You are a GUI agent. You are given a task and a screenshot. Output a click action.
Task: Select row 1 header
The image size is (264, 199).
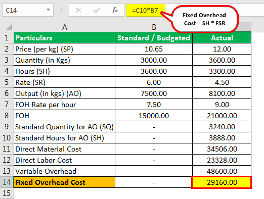point(7,38)
